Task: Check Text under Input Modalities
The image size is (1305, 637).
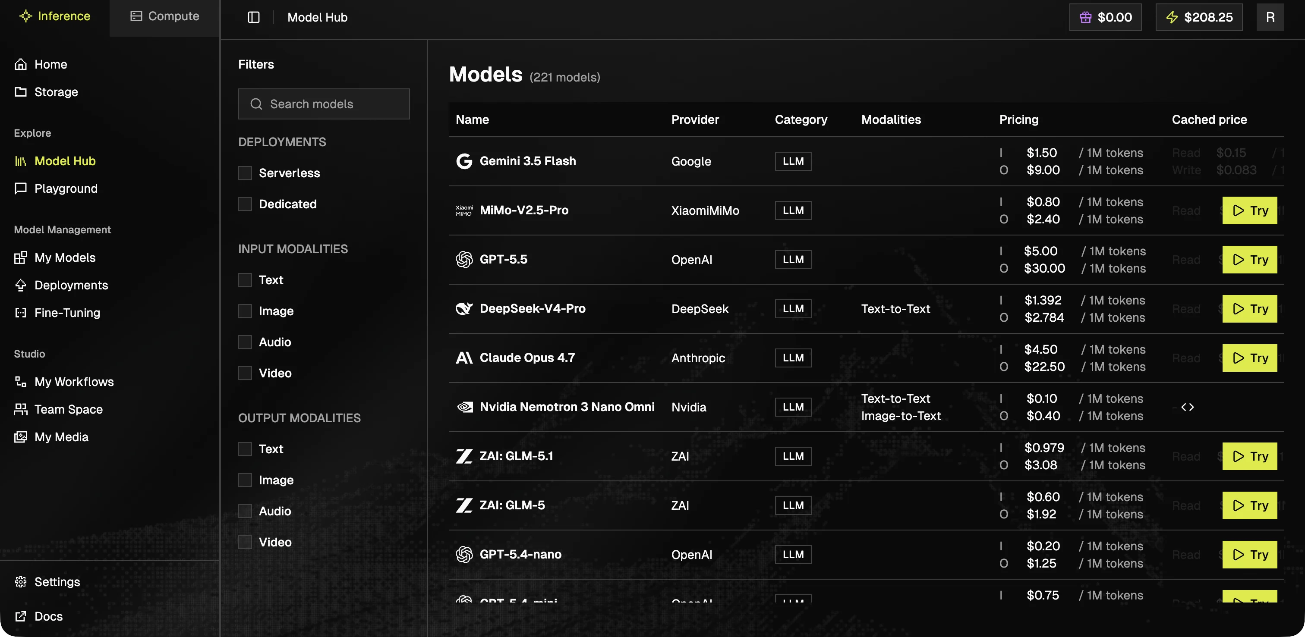Action: (245, 280)
